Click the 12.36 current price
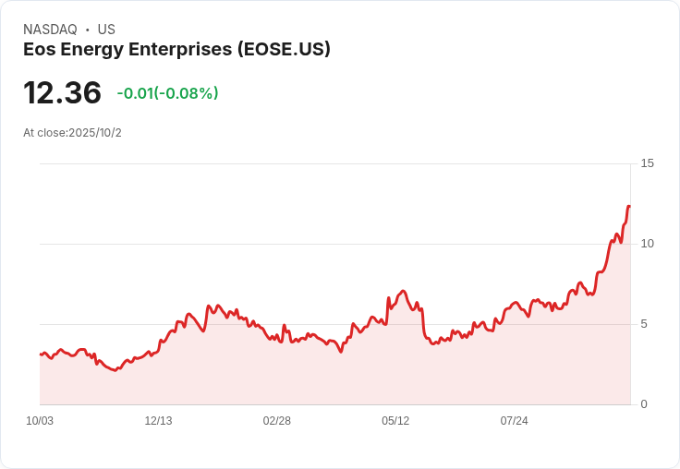The image size is (680, 469). tap(62, 93)
